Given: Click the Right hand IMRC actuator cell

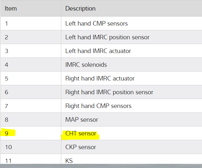Looking at the screenshot, I should point(100,79).
